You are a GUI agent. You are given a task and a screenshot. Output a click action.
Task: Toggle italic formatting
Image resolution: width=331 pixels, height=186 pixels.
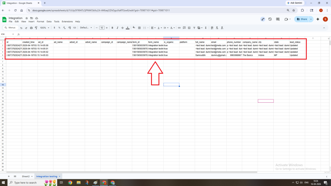point(117,28)
